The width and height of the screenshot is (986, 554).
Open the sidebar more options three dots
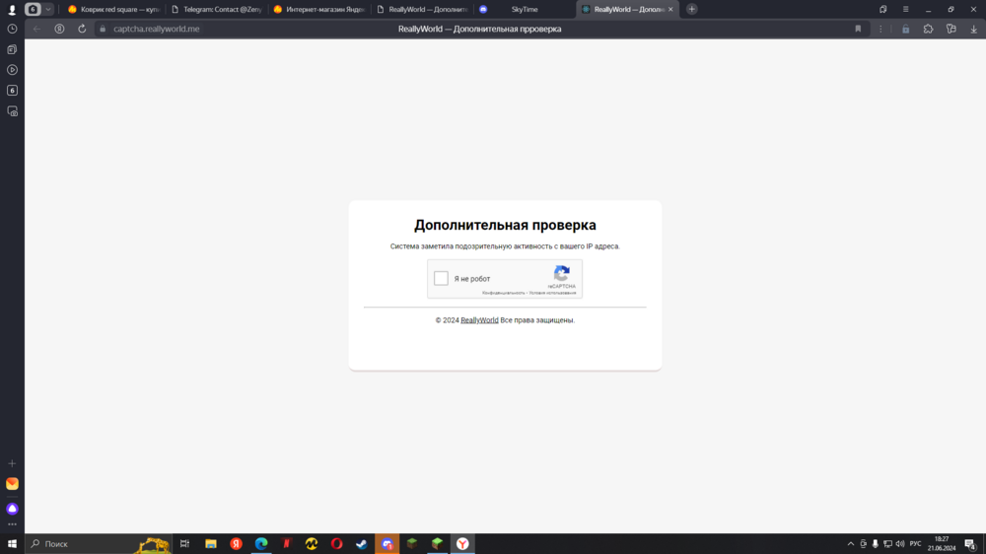pos(12,524)
